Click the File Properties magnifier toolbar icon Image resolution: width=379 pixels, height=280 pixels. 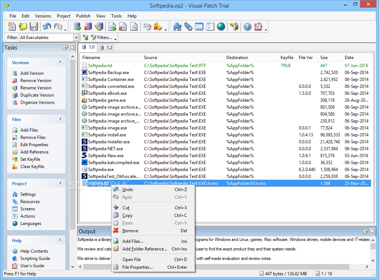(x=134, y=27)
